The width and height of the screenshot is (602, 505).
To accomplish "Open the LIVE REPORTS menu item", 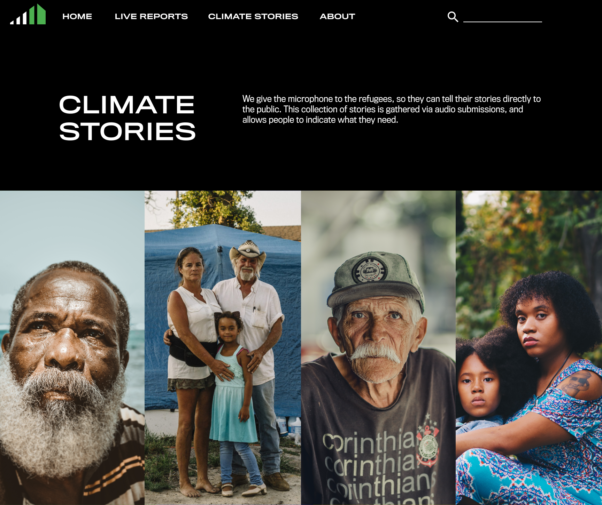I will tap(151, 16).
